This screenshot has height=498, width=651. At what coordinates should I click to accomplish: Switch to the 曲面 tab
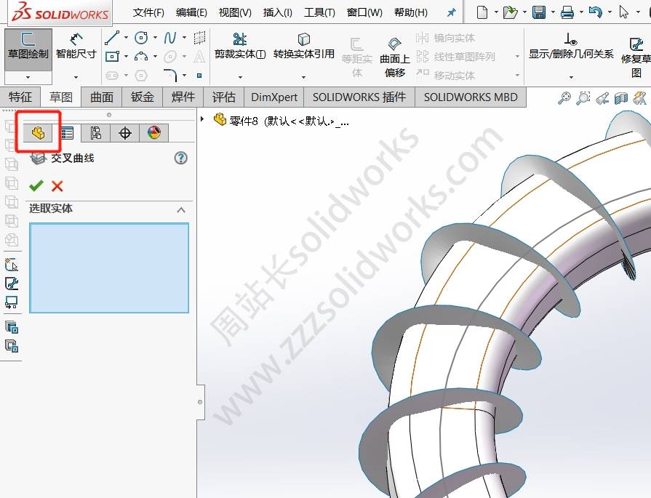[102, 97]
